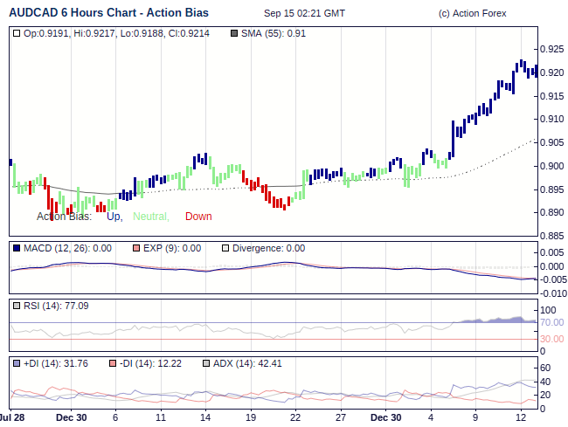Click the 'Sep 15 02:21 GMT' timestamp
The image size is (568, 427).
pyautogui.click(x=304, y=13)
